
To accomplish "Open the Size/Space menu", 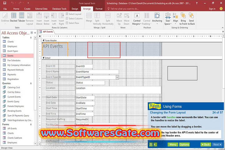I will click(x=168, y=19).
